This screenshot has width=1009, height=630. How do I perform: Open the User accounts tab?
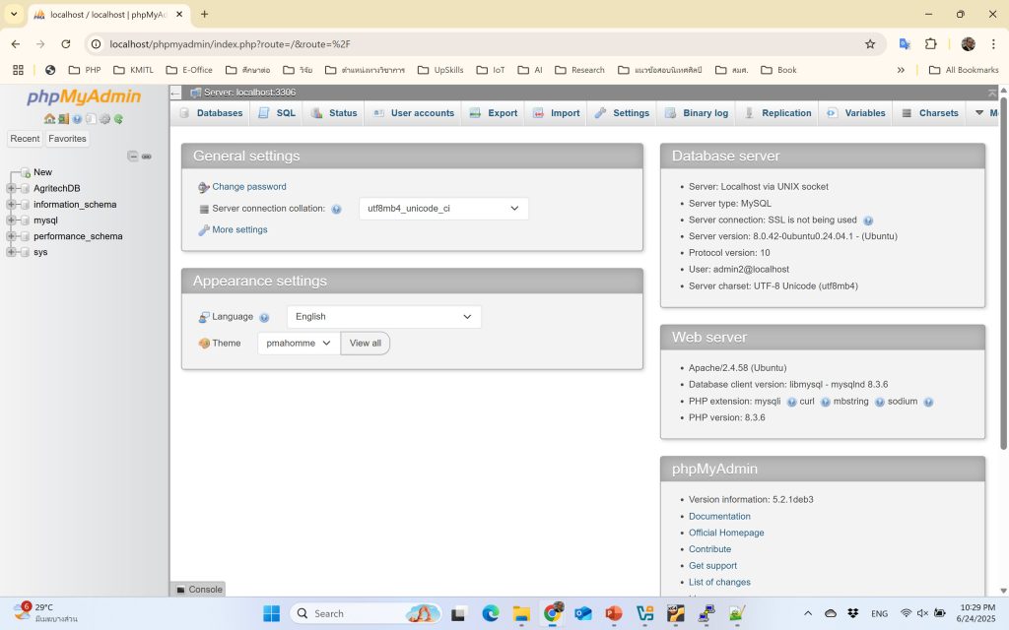[414, 113]
